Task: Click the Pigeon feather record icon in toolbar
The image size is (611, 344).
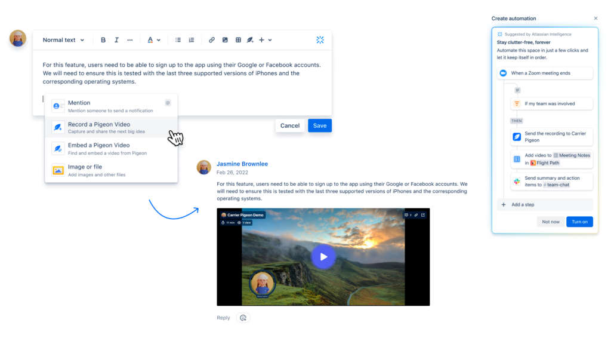Action: [x=251, y=40]
